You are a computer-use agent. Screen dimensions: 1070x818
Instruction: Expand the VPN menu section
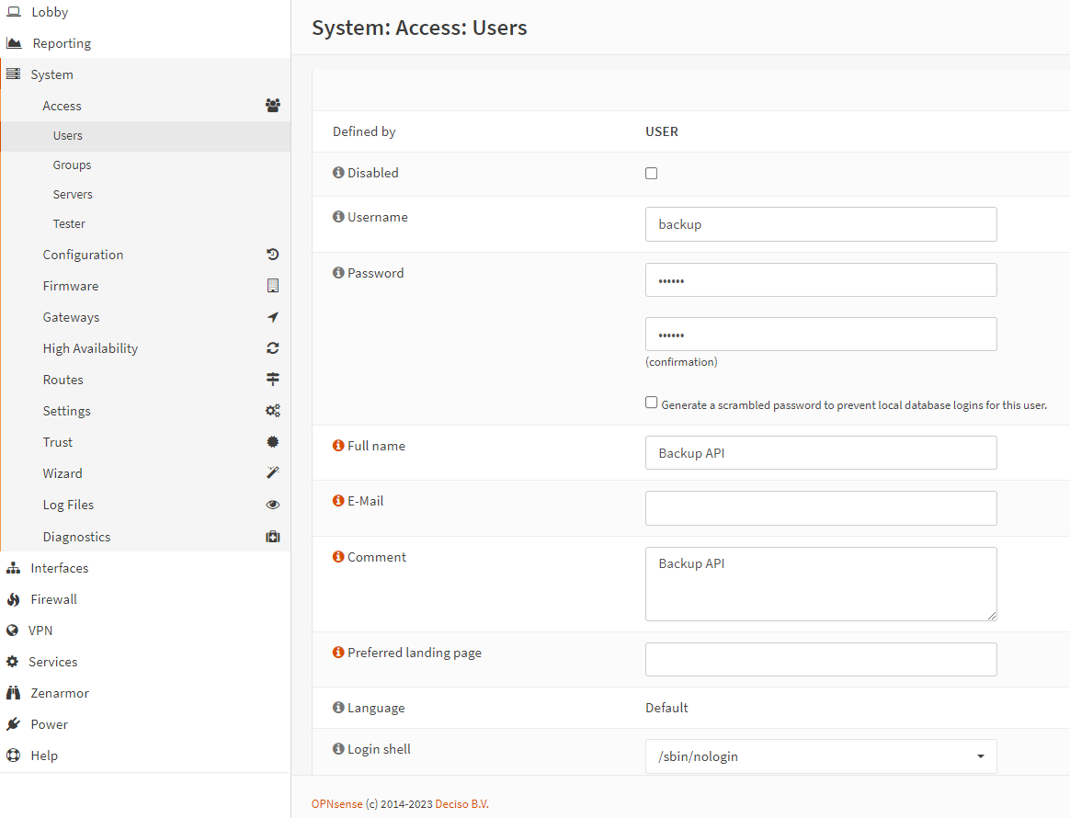40,631
